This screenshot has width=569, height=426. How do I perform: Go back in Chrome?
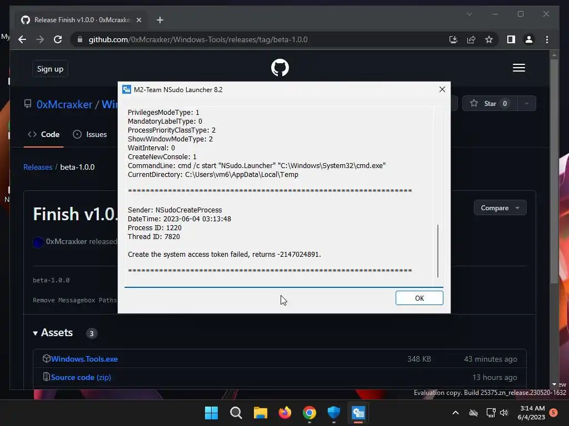pos(22,39)
